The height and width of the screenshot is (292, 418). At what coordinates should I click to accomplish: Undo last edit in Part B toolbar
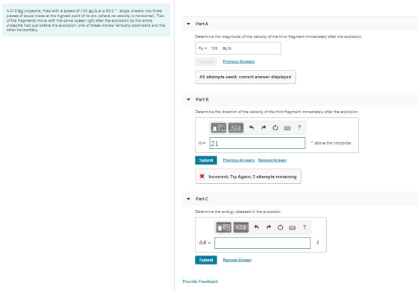click(251, 127)
